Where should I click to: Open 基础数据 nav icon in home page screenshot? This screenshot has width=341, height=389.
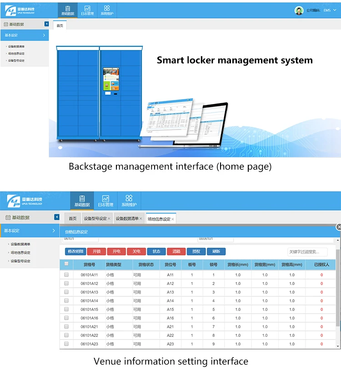tap(67, 10)
